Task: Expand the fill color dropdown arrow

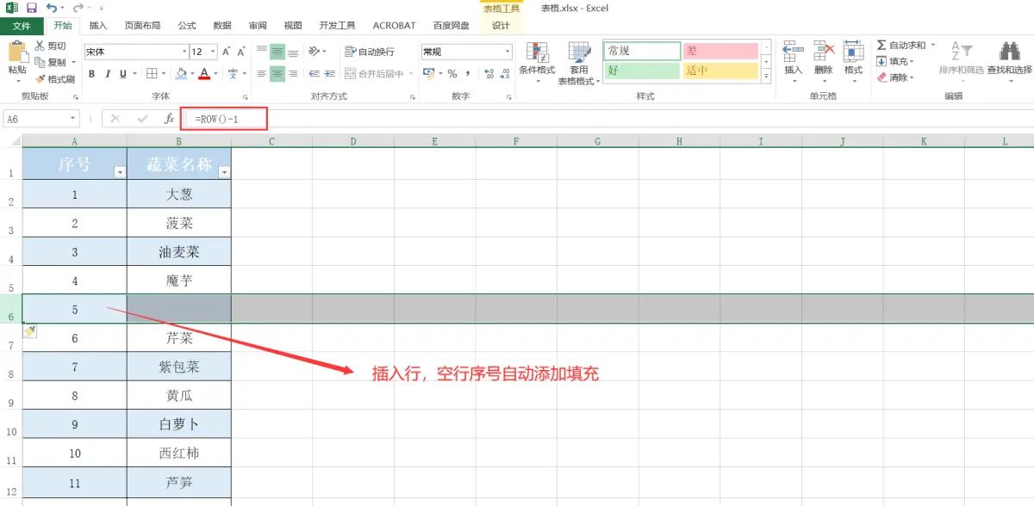Action: point(193,73)
